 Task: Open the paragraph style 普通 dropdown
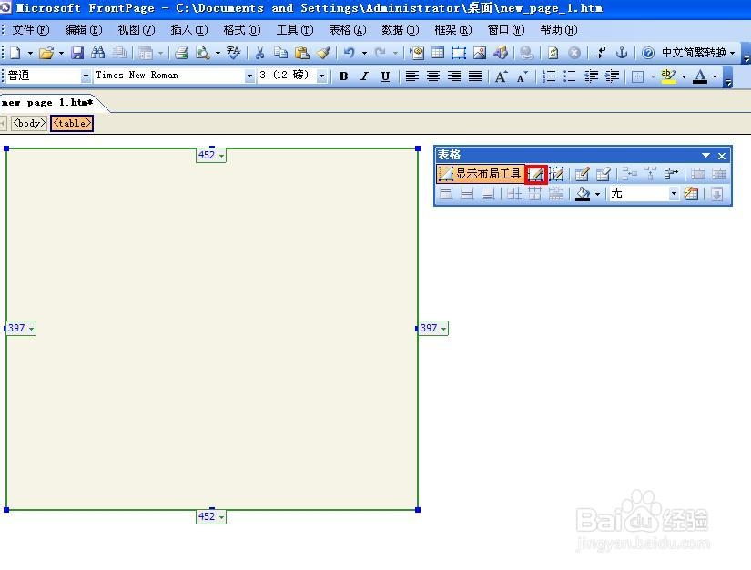(86, 76)
